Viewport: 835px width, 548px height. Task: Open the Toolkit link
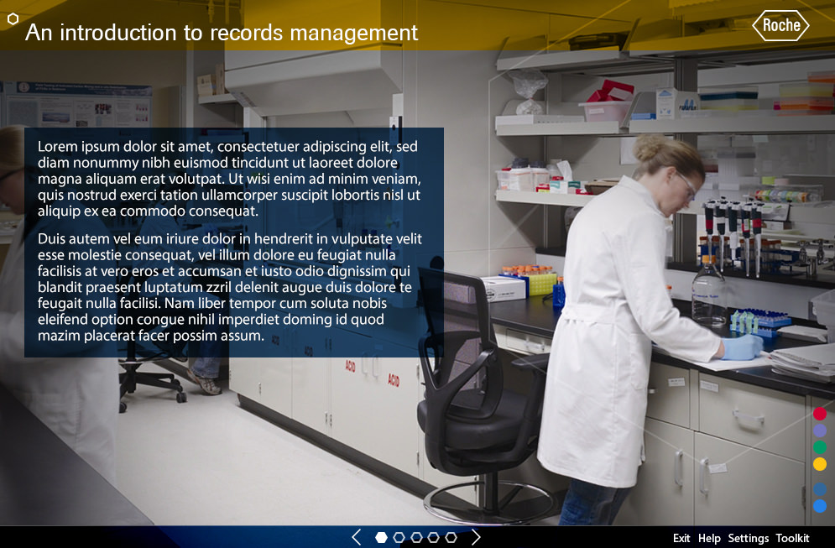(792, 538)
